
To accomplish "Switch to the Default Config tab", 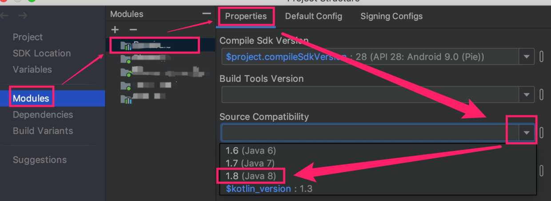I will pos(313,16).
